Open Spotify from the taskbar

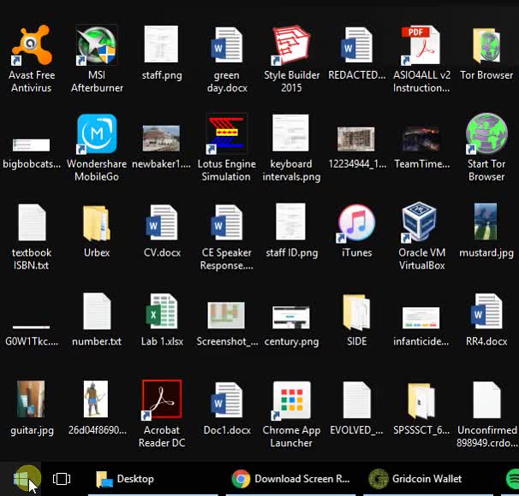(512, 479)
